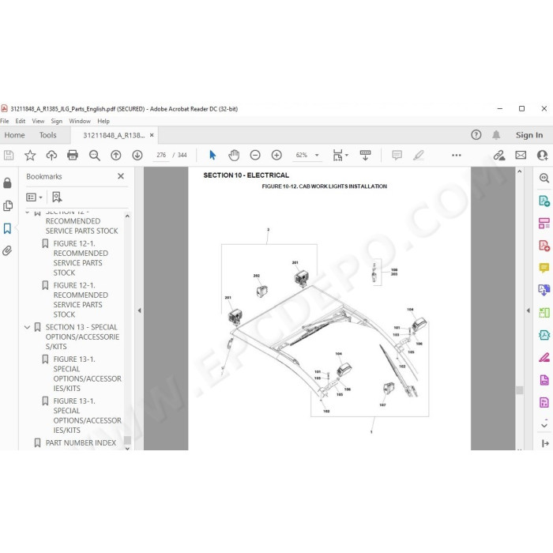Collapse Section 13 Special Options bookmark
Image resolution: width=553 pixels, height=553 pixels.
pos(27,327)
